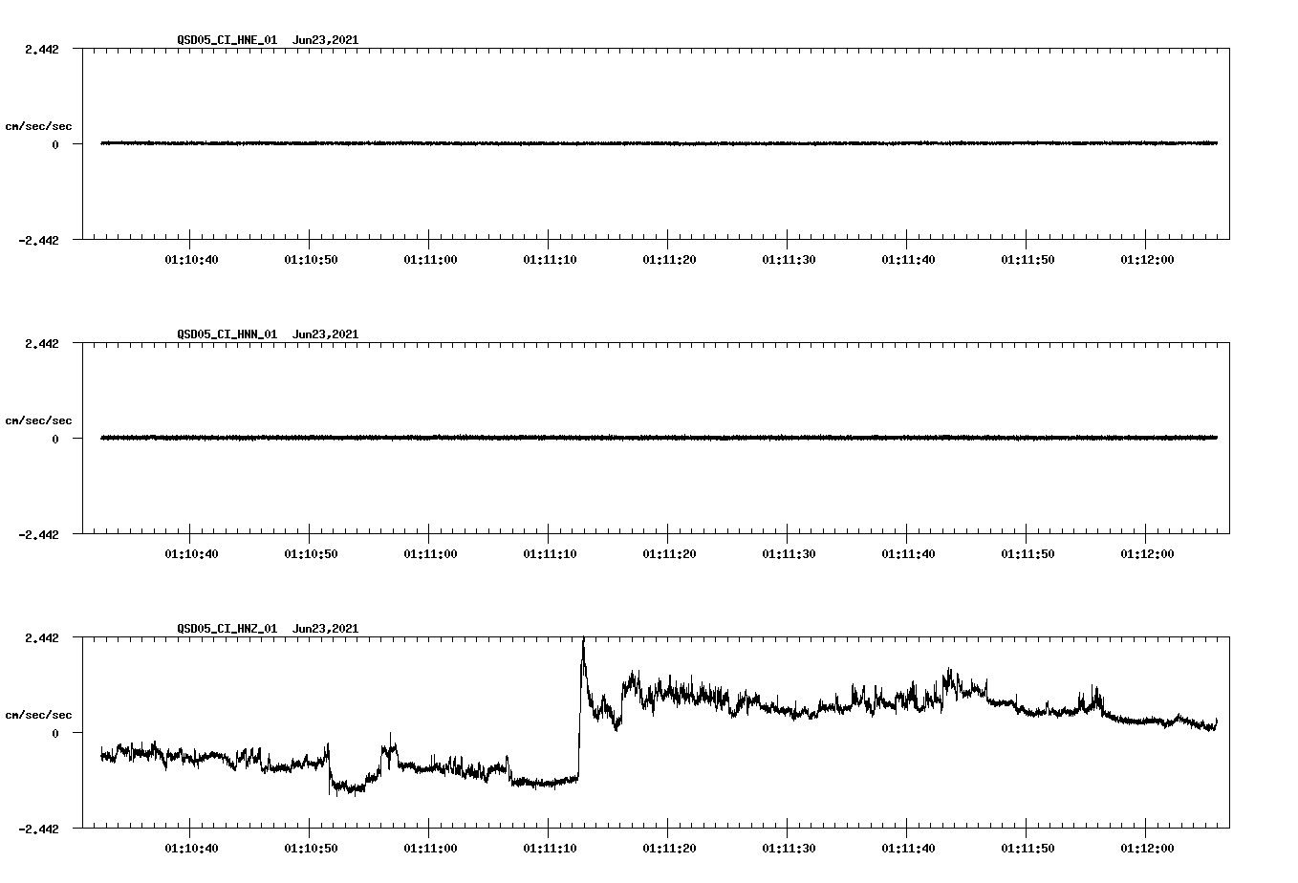Click the 2.442 upper limit on HNE axis

(x=42, y=49)
